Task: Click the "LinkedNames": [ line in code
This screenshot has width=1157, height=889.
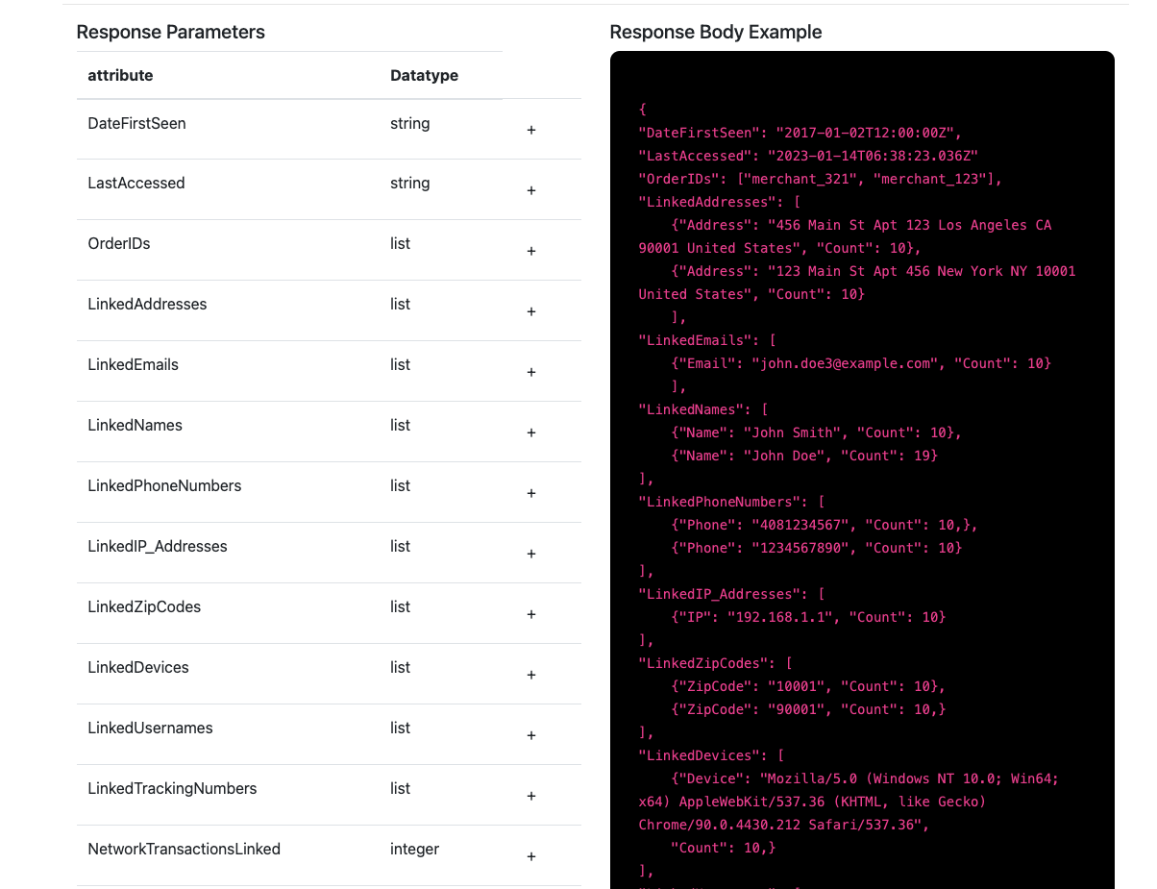Action: (703, 409)
